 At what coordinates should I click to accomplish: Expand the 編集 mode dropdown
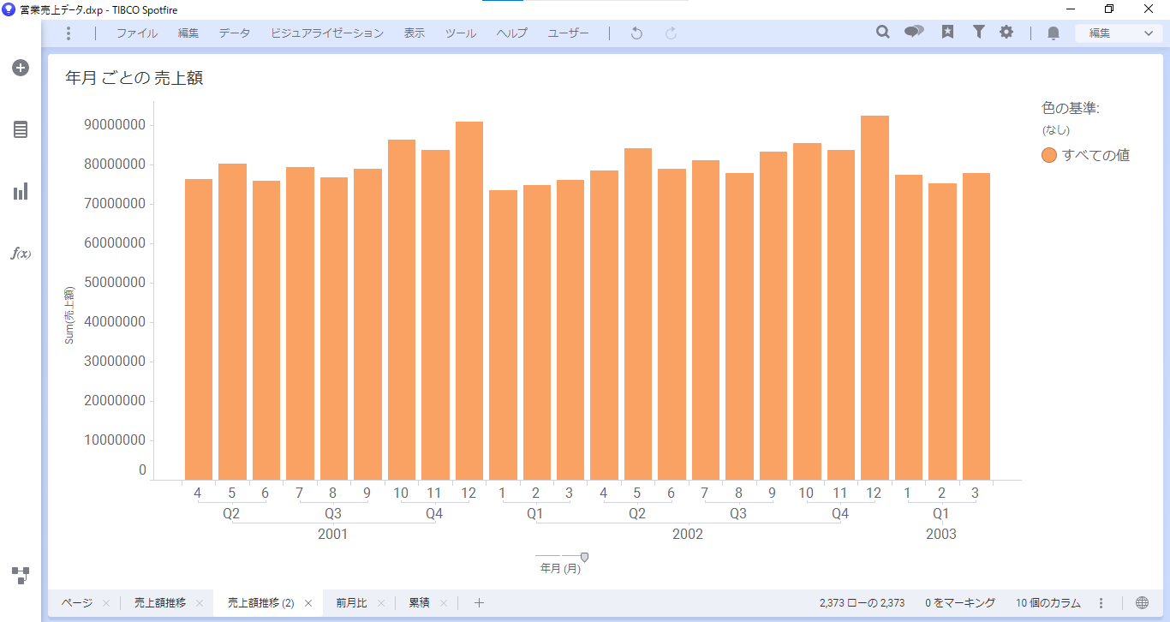[x=1119, y=33]
